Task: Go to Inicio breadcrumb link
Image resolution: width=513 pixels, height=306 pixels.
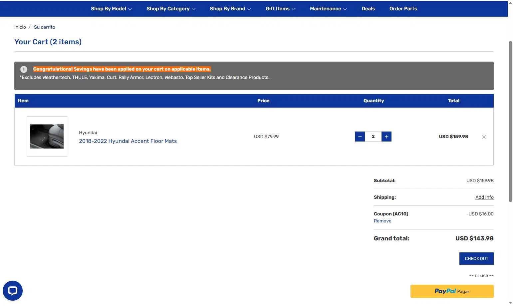Action: 20,27
